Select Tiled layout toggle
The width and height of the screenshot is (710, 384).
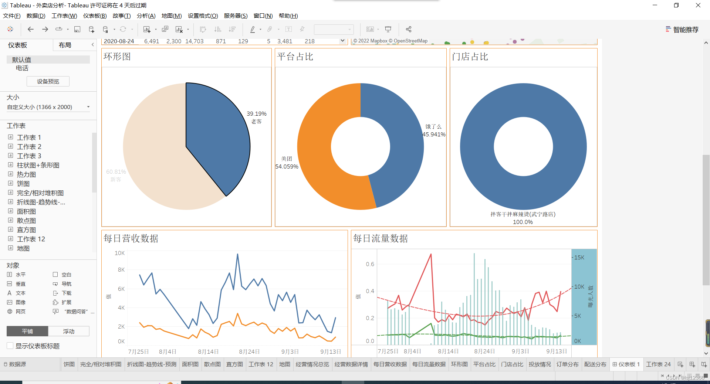[27, 331]
